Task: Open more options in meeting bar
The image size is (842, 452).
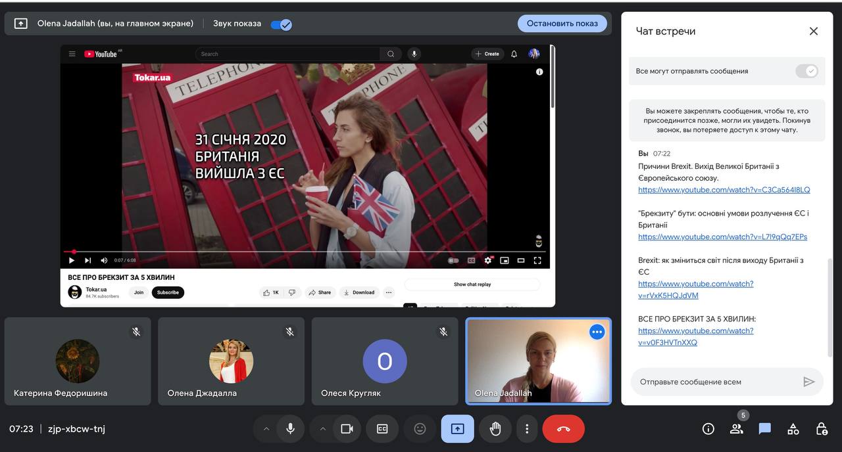Action: coord(527,429)
